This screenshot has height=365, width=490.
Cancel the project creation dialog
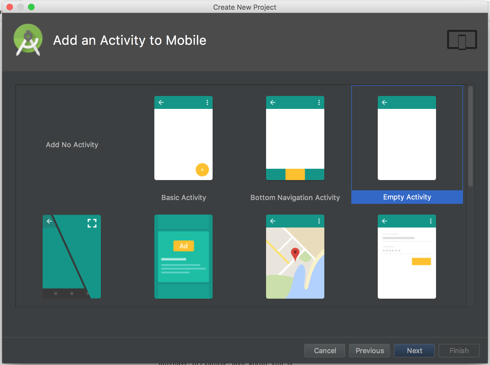(x=325, y=350)
